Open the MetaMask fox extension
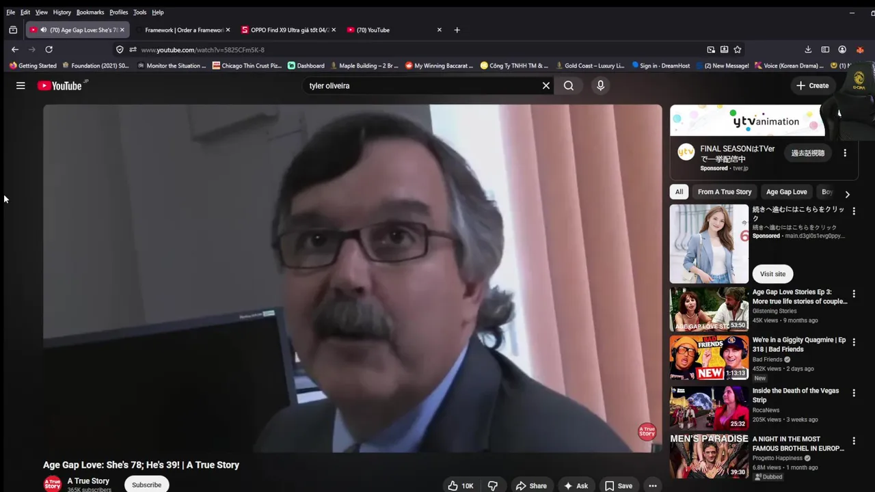Viewport: 875px width, 492px height. pos(859,49)
